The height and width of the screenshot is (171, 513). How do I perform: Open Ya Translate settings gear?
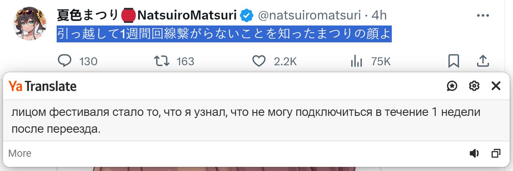pos(474,86)
